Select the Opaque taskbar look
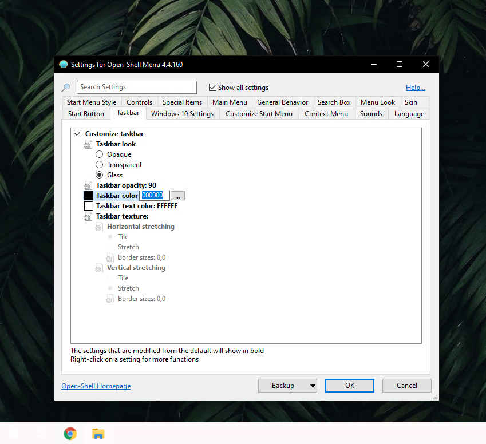The image size is (486, 444). [x=99, y=154]
